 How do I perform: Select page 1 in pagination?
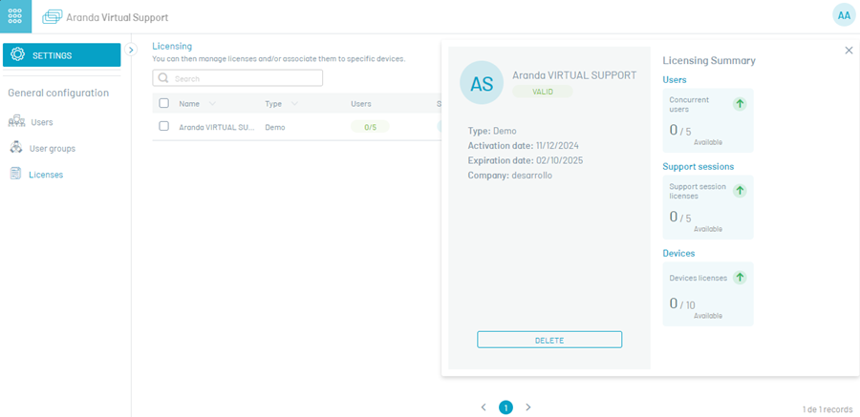[x=505, y=407]
